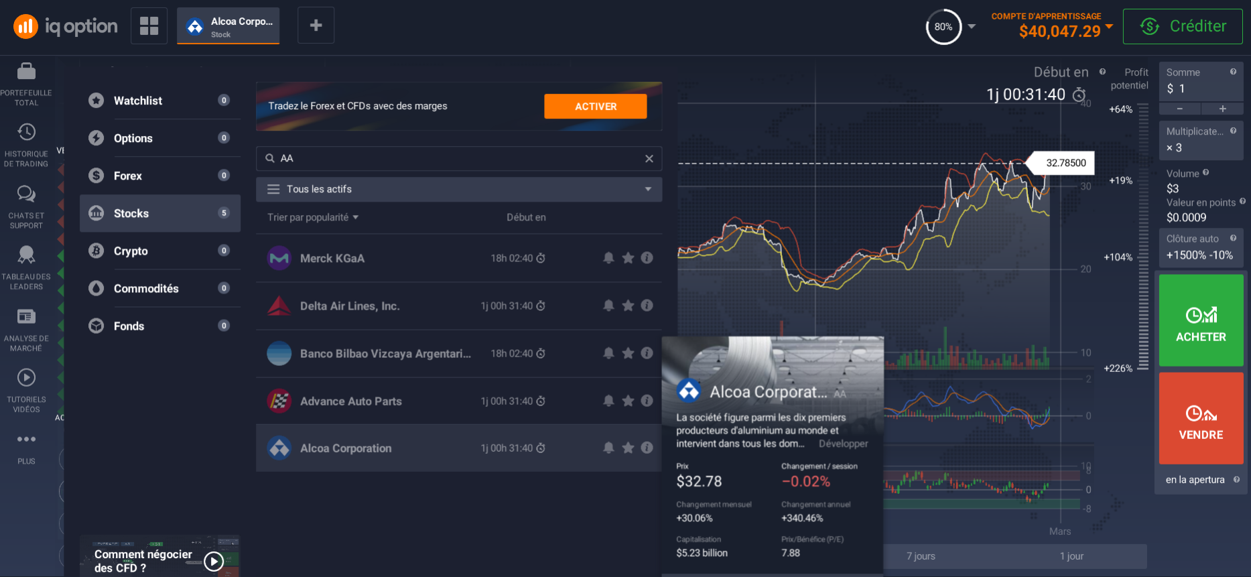Image resolution: width=1251 pixels, height=577 pixels.
Task: Select Options category
Action: click(160, 138)
